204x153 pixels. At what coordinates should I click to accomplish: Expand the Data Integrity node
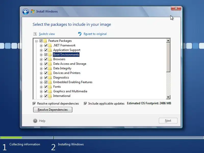(41, 69)
